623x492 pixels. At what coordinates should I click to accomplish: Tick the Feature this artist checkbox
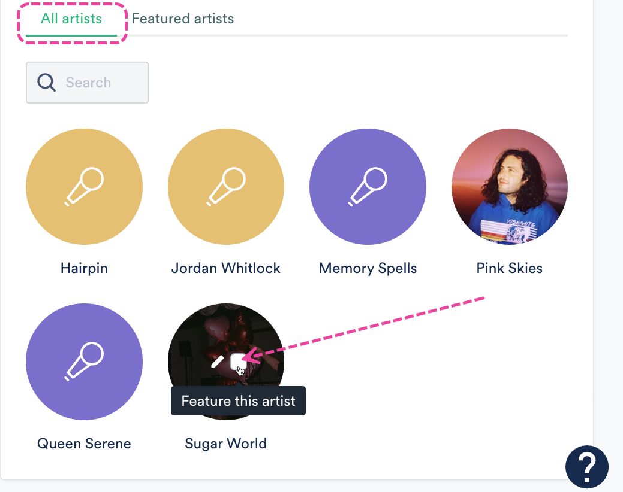pos(238,360)
